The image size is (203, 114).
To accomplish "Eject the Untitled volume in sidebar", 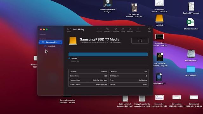I will [x=60, y=46].
